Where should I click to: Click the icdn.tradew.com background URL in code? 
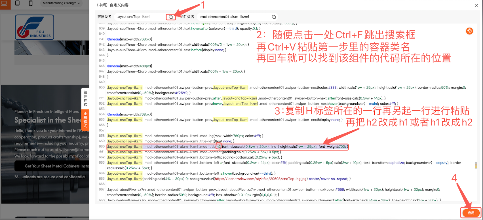(x=261, y=179)
